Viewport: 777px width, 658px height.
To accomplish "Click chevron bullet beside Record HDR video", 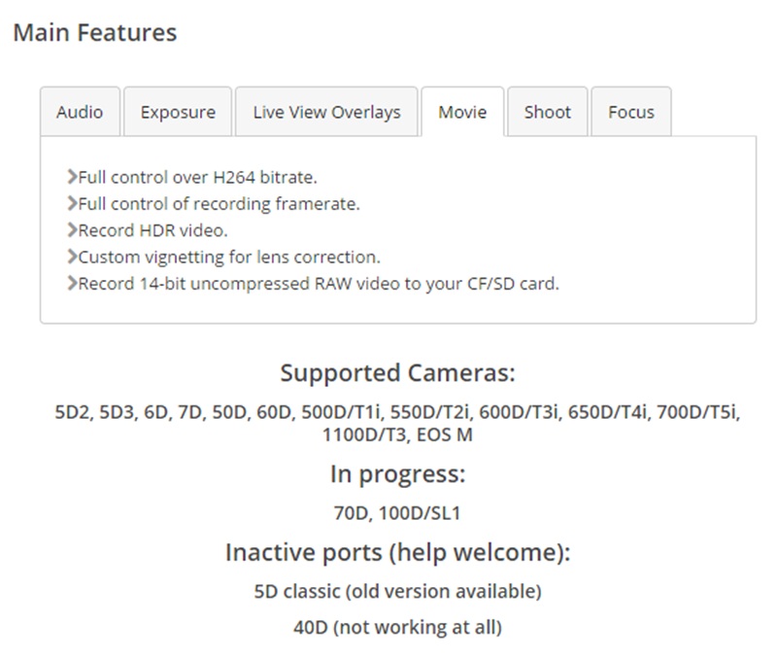I will 72,230.
